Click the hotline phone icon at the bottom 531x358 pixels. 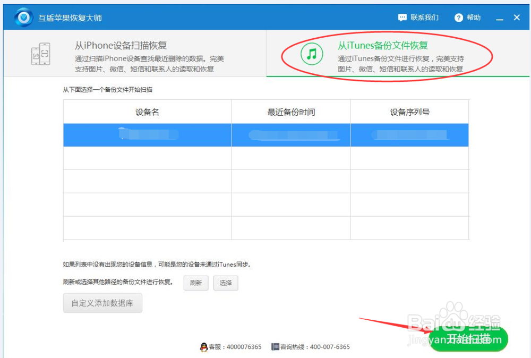[276, 347]
